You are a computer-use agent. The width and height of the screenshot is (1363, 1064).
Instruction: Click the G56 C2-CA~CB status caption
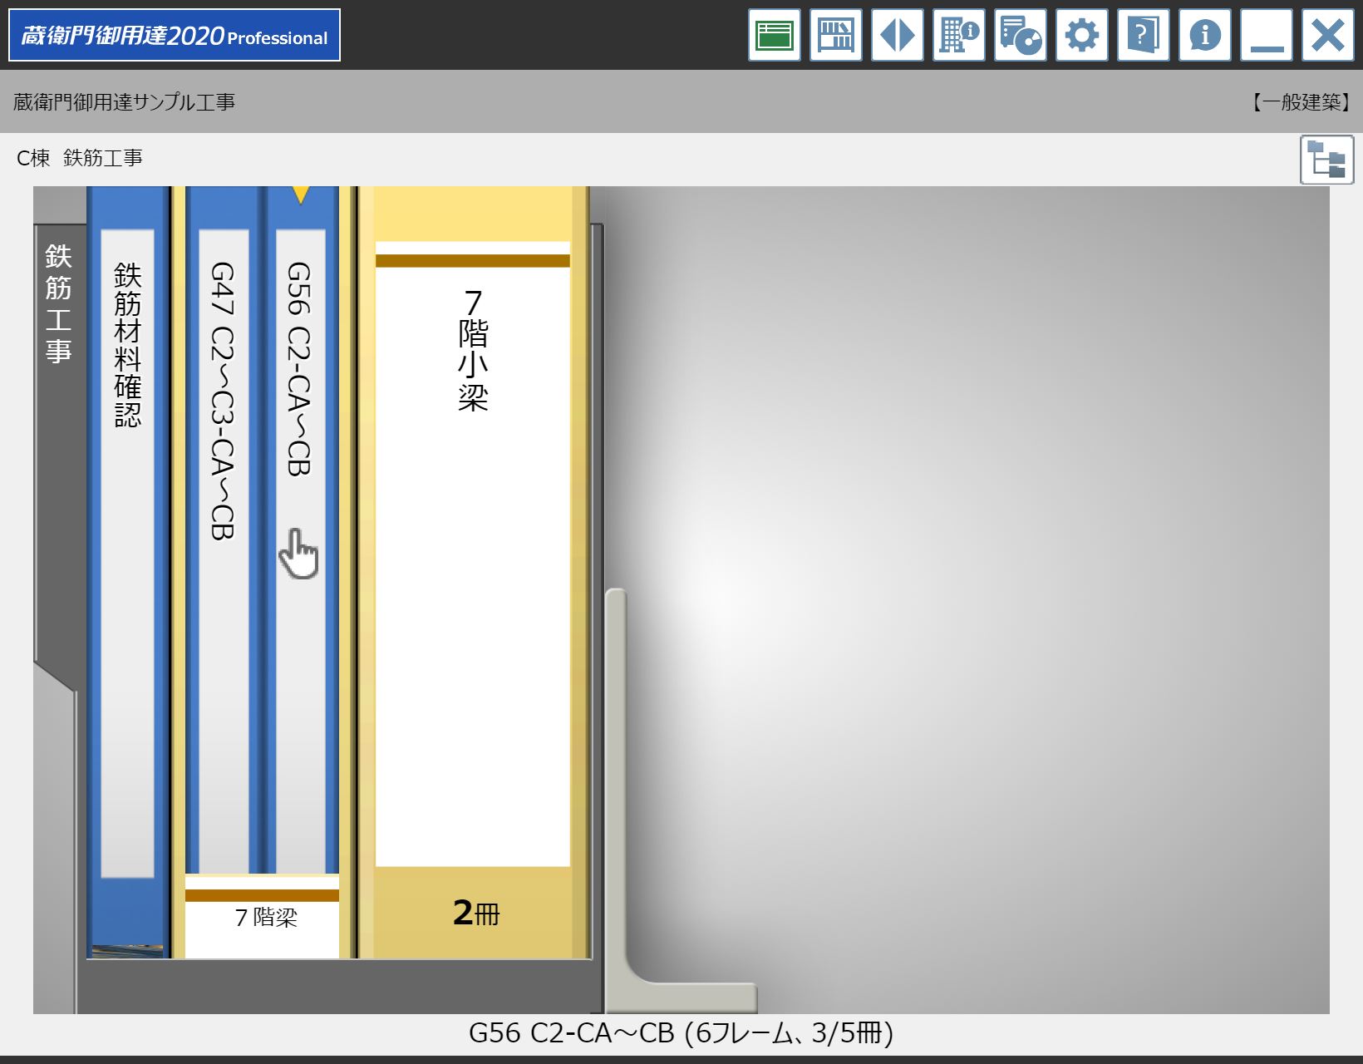point(681,1033)
